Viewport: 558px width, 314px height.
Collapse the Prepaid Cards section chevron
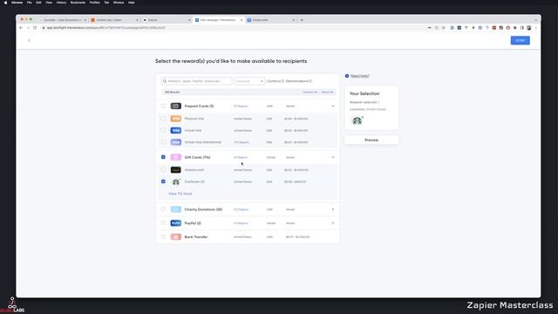coord(333,106)
